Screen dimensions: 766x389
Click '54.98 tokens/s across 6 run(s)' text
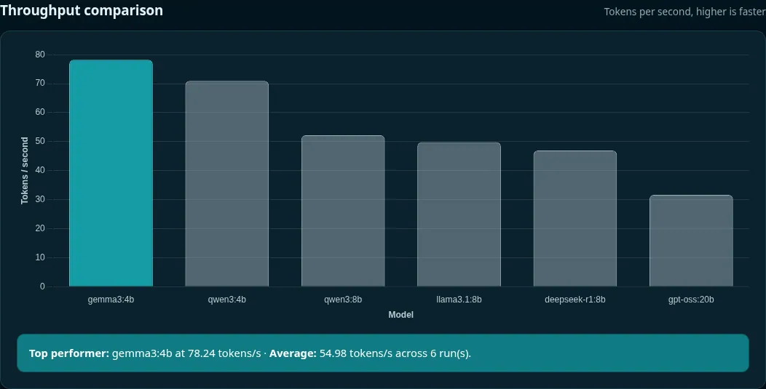(x=395, y=353)
